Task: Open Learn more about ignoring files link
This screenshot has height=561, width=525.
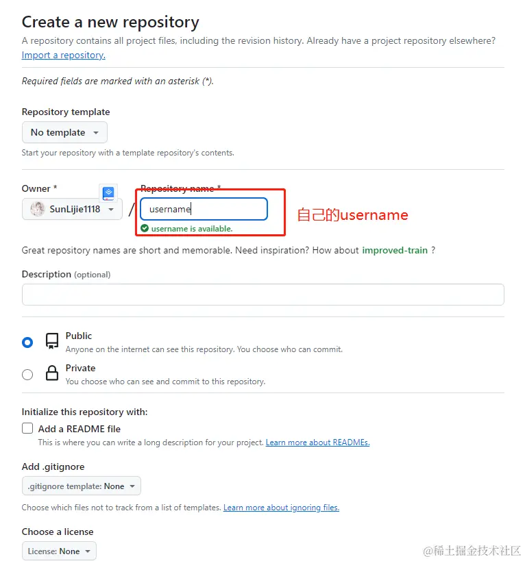Action: click(x=281, y=508)
